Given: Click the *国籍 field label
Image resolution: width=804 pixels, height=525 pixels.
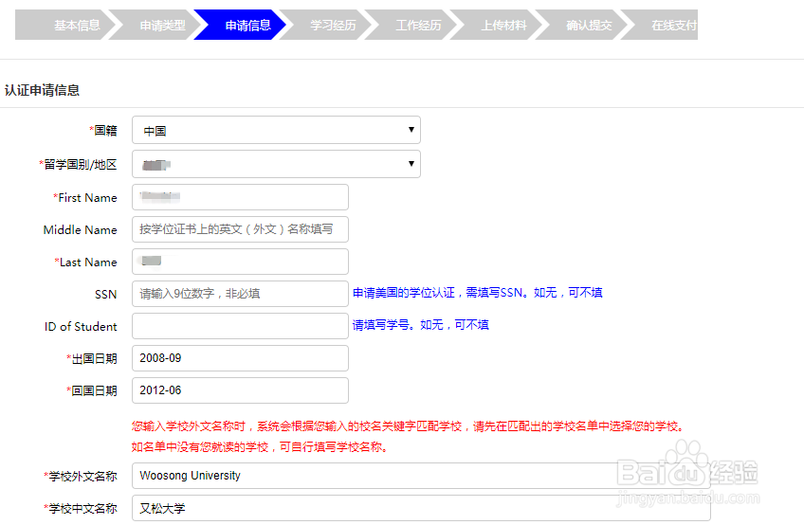Looking at the screenshot, I should (x=103, y=130).
